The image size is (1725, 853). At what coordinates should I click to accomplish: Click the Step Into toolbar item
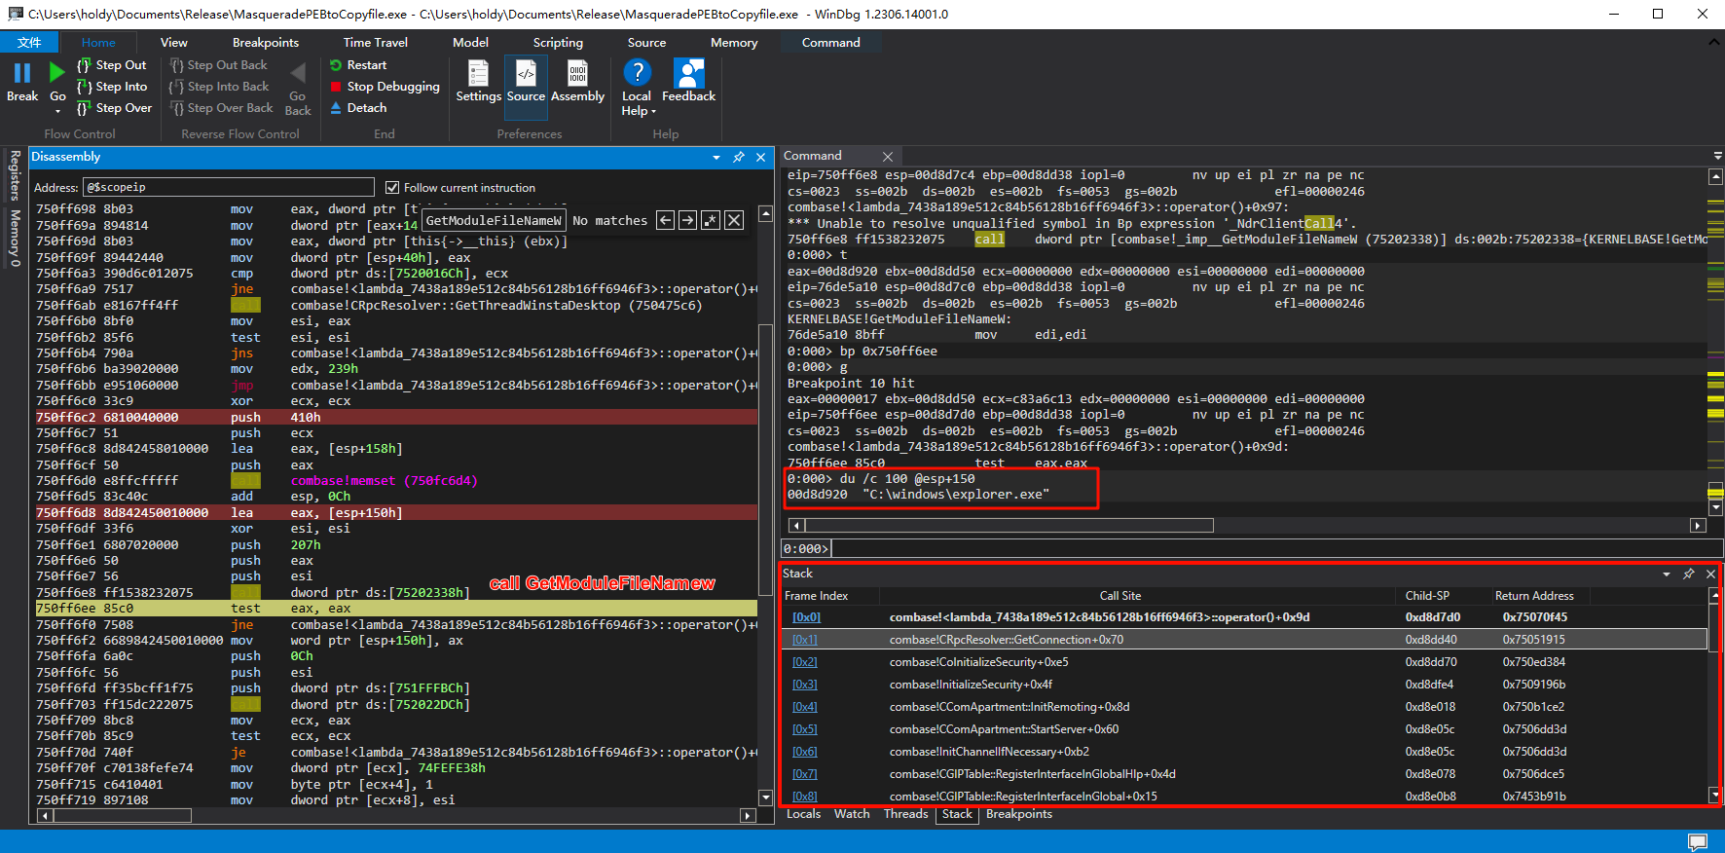tap(112, 87)
